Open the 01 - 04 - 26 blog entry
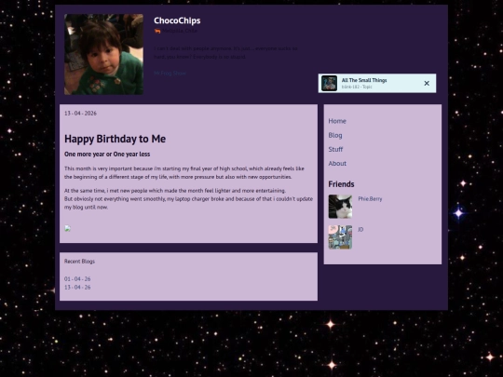 tap(77, 279)
